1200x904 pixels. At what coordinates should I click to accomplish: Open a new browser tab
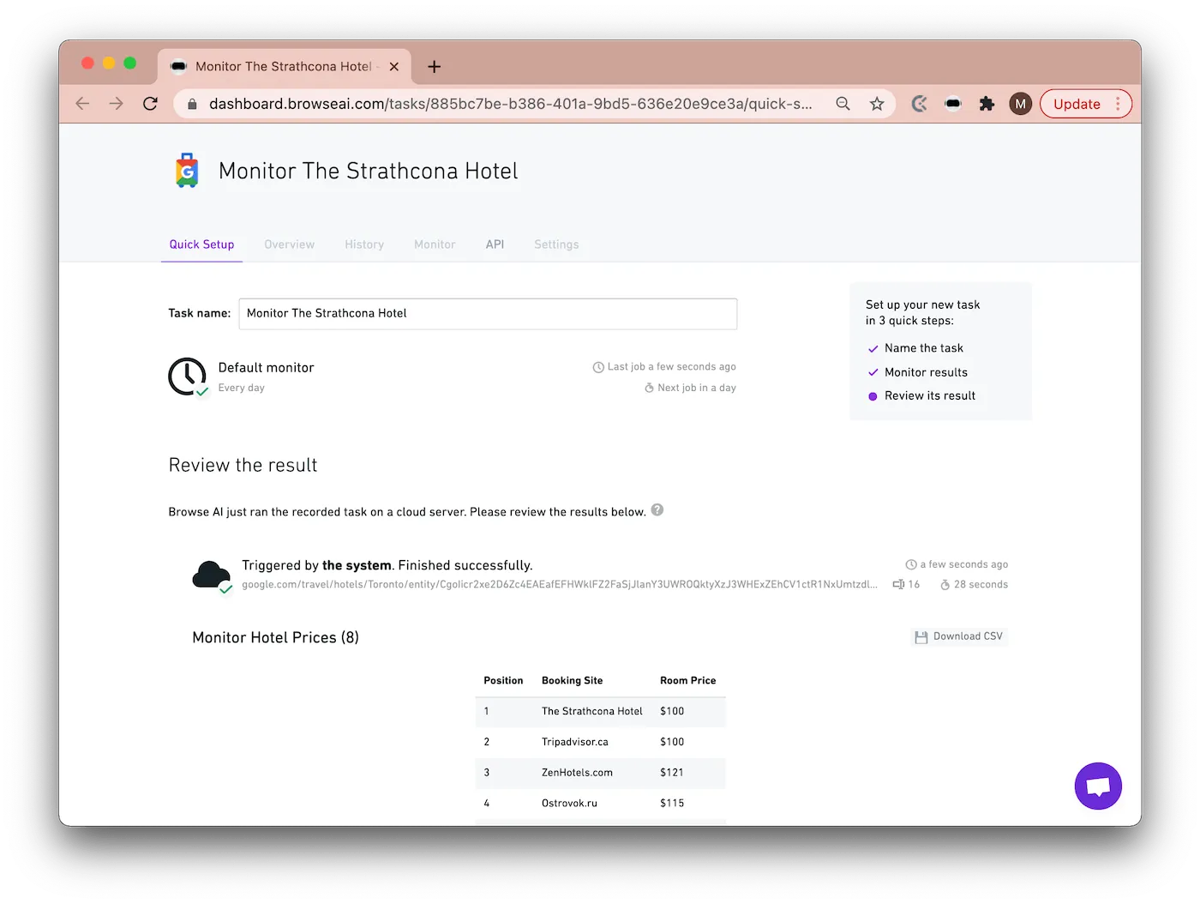[x=435, y=66]
